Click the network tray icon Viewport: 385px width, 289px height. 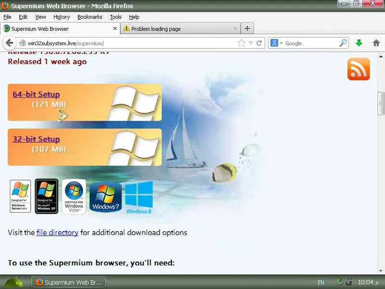pos(349,282)
